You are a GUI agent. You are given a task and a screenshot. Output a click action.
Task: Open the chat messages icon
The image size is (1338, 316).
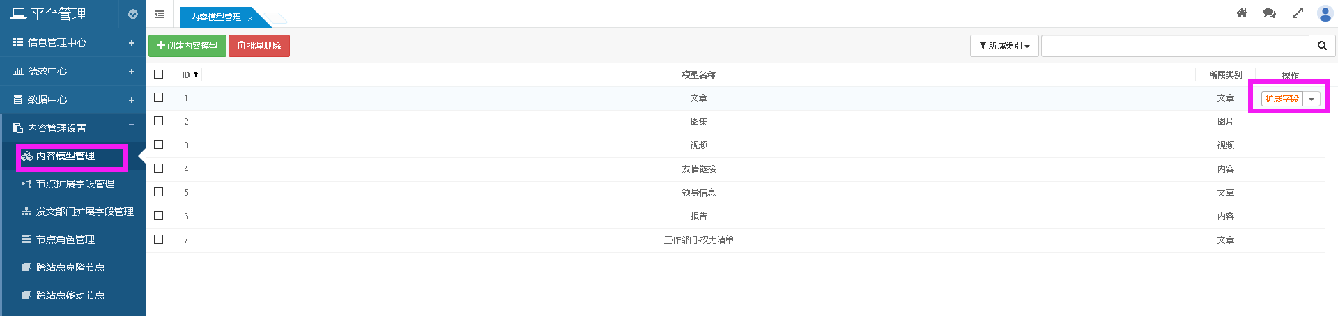click(x=1270, y=13)
